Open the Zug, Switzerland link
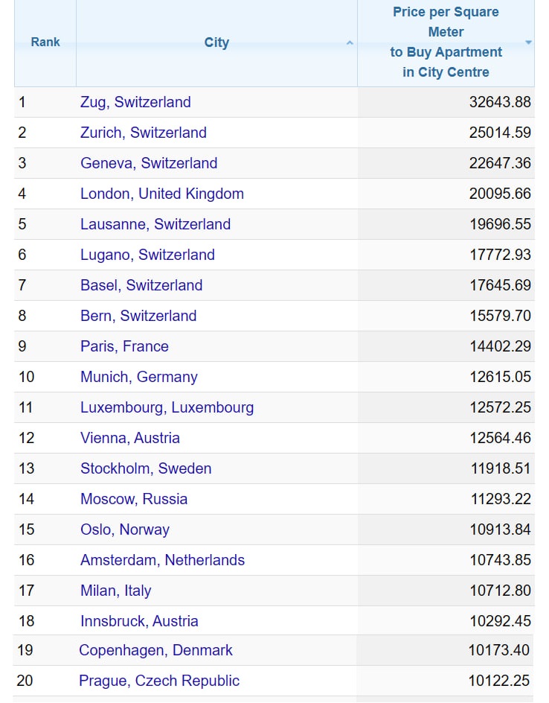This screenshot has height=703, width=549. tap(135, 102)
